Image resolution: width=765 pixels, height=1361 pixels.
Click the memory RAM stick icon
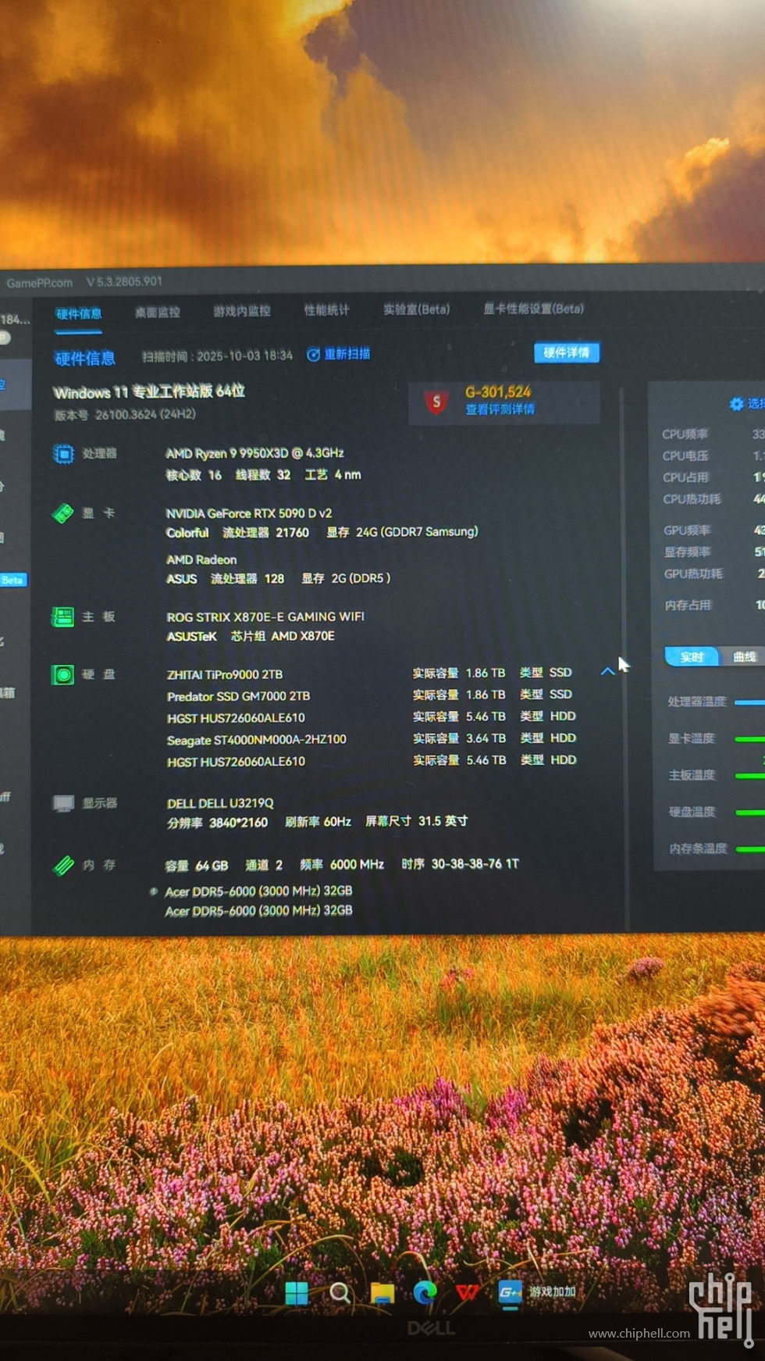click(x=63, y=866)
